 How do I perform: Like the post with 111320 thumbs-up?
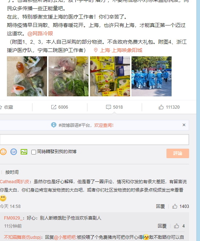coord(161,107)
